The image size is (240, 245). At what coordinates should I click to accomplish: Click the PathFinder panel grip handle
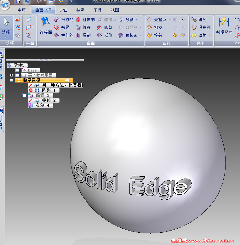click(x=45, y=60)
